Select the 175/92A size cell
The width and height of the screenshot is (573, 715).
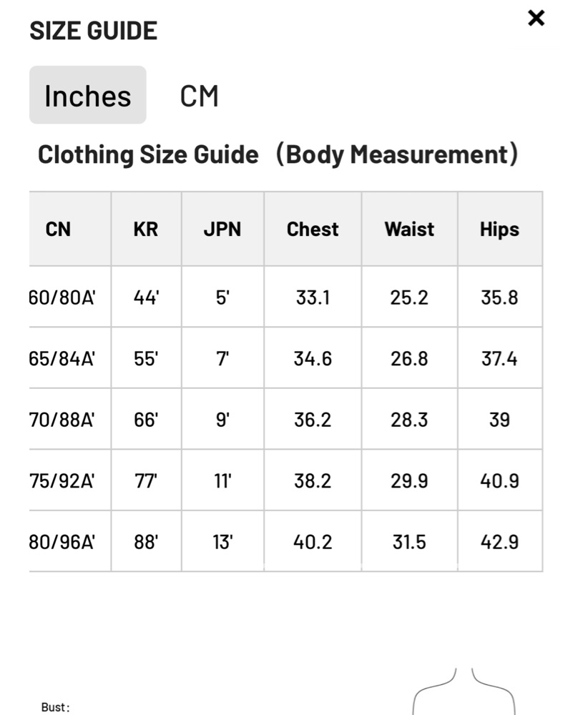(x=70, y=480)
